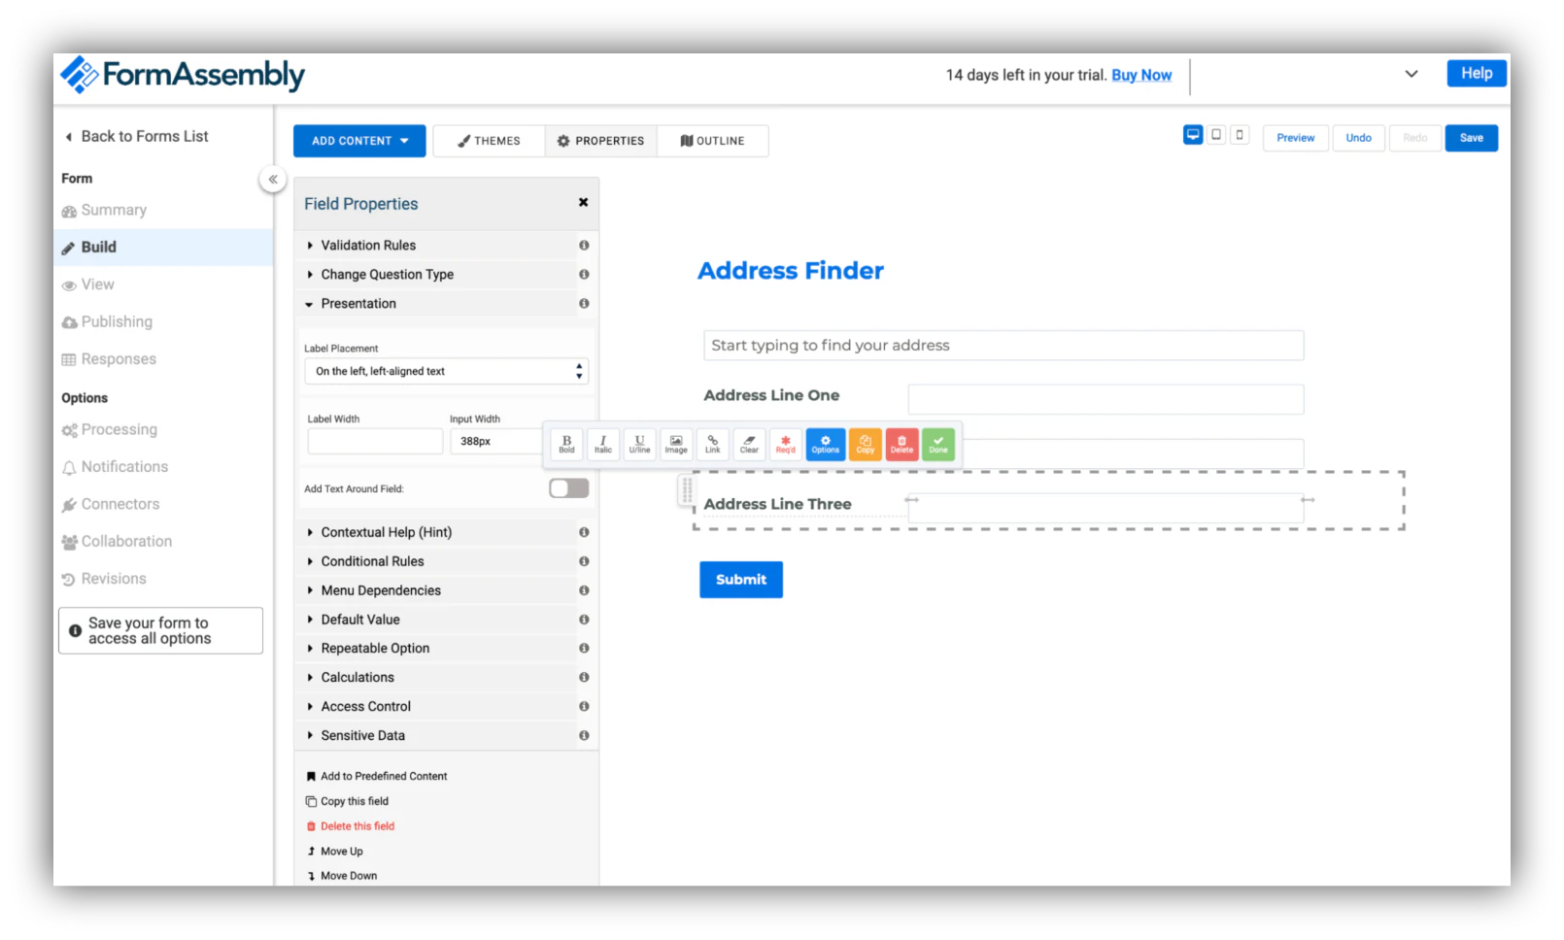Close the Field Properties panel
Screen dimensions: 1564x940
point(583,202)
